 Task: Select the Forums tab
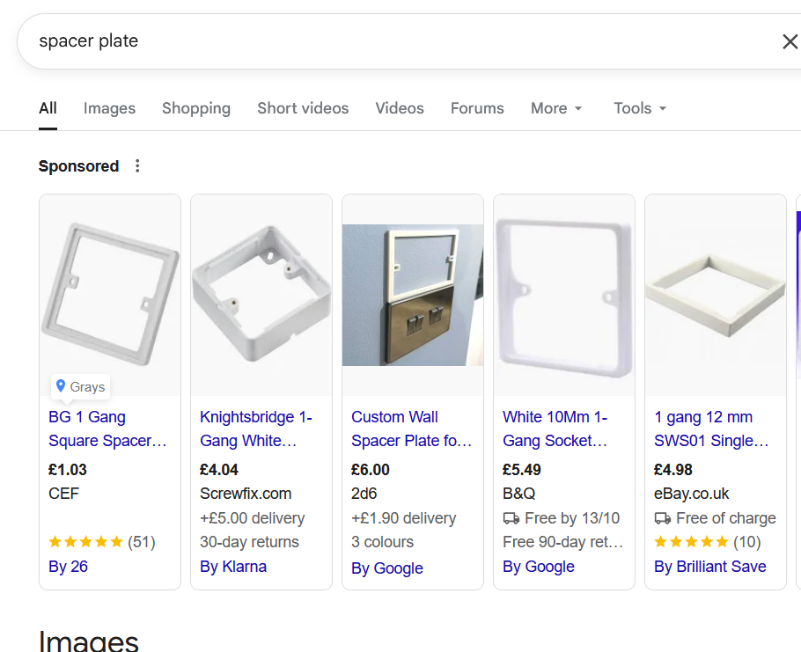(x=477, y=108)
